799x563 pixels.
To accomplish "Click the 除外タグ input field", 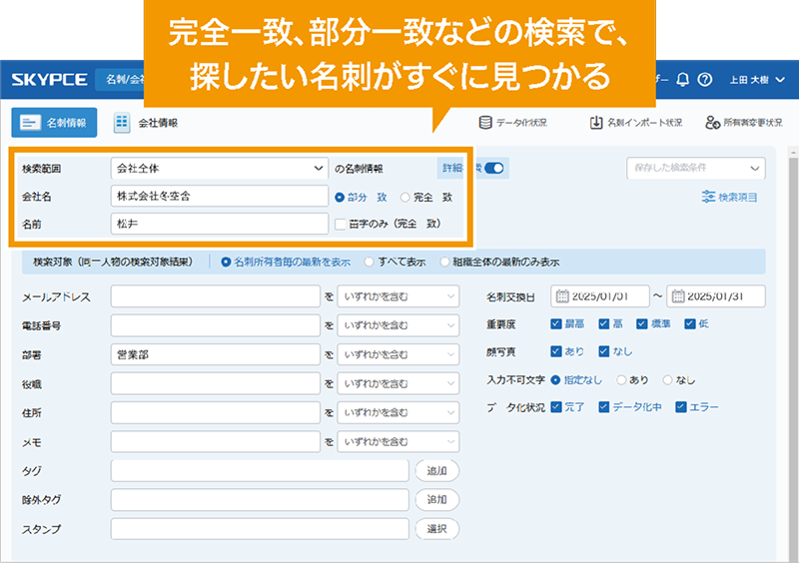I will [260, 500].
